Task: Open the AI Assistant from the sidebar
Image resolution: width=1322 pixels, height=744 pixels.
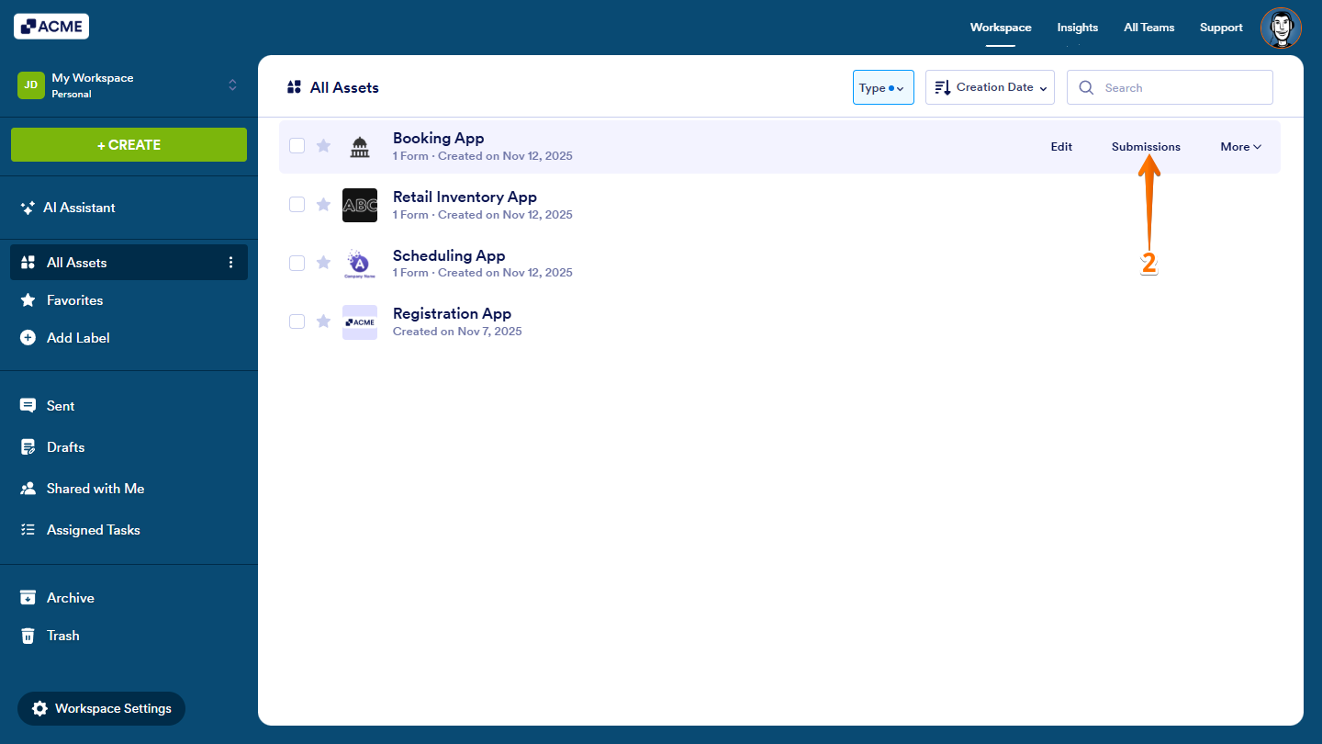Action: pos(80,207)
